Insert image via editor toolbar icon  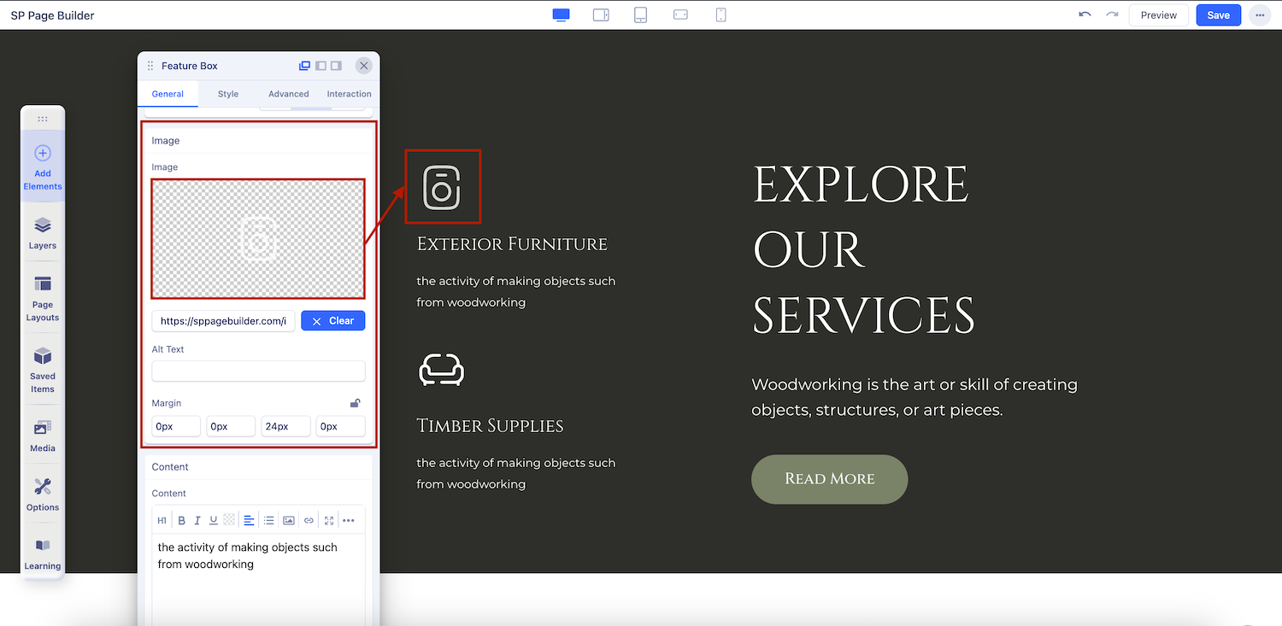289,520
